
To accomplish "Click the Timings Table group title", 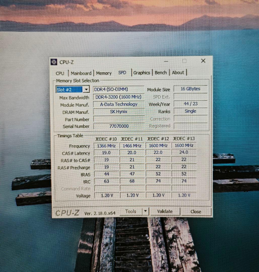I will pyautogui.click(x=70, y=136).
